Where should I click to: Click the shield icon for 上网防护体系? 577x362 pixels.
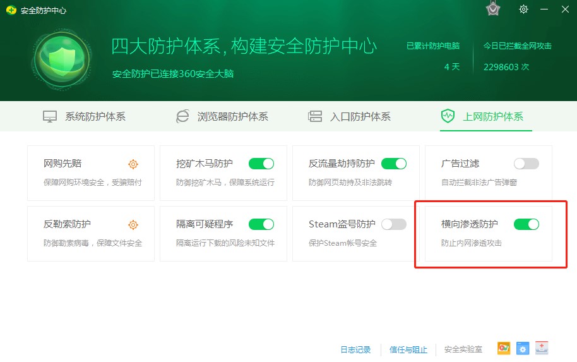point(448,116)
